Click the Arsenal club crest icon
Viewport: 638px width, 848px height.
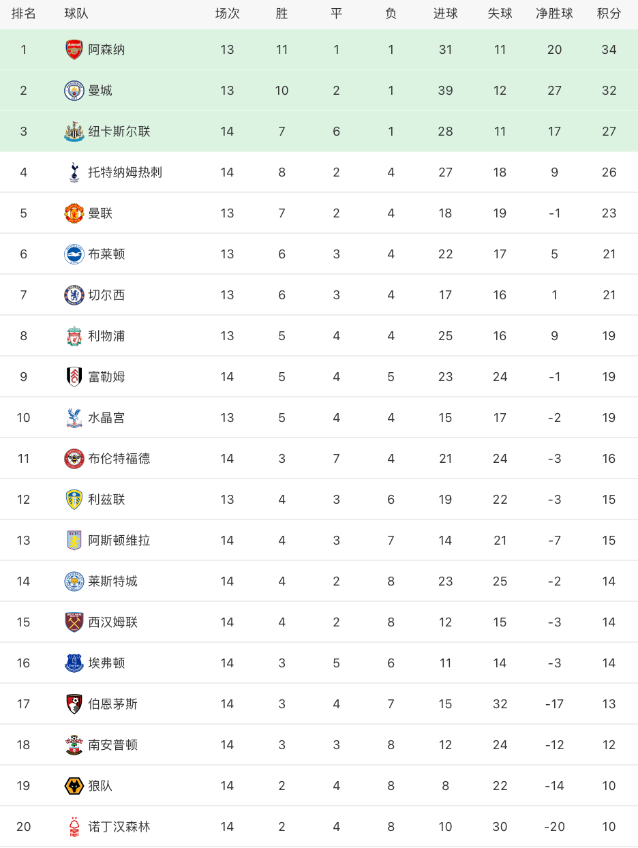[74, 49]
